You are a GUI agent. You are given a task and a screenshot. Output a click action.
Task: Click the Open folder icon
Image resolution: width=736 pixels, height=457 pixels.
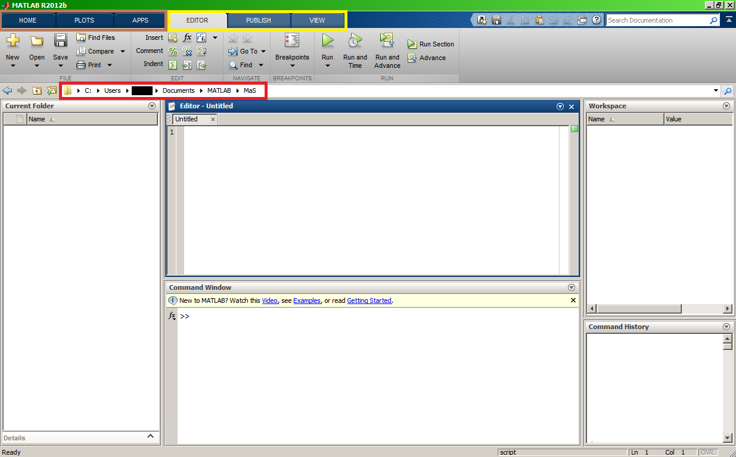[37, 41]
